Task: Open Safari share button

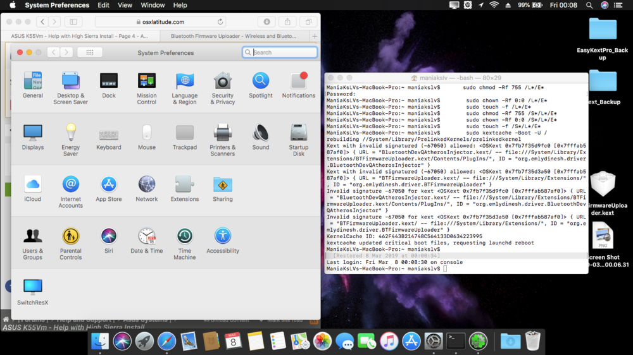Action: coord(287,21)
